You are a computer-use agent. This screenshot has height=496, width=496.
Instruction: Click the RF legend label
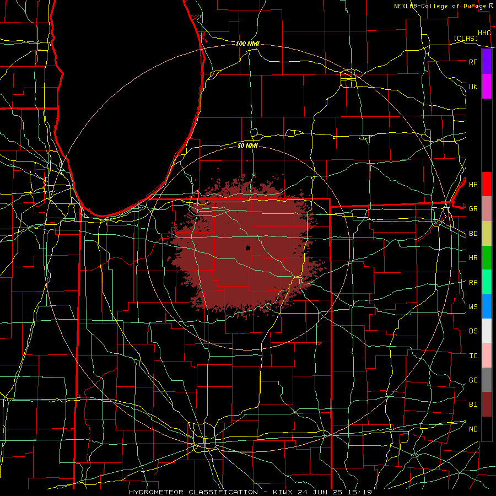[473, 62]
